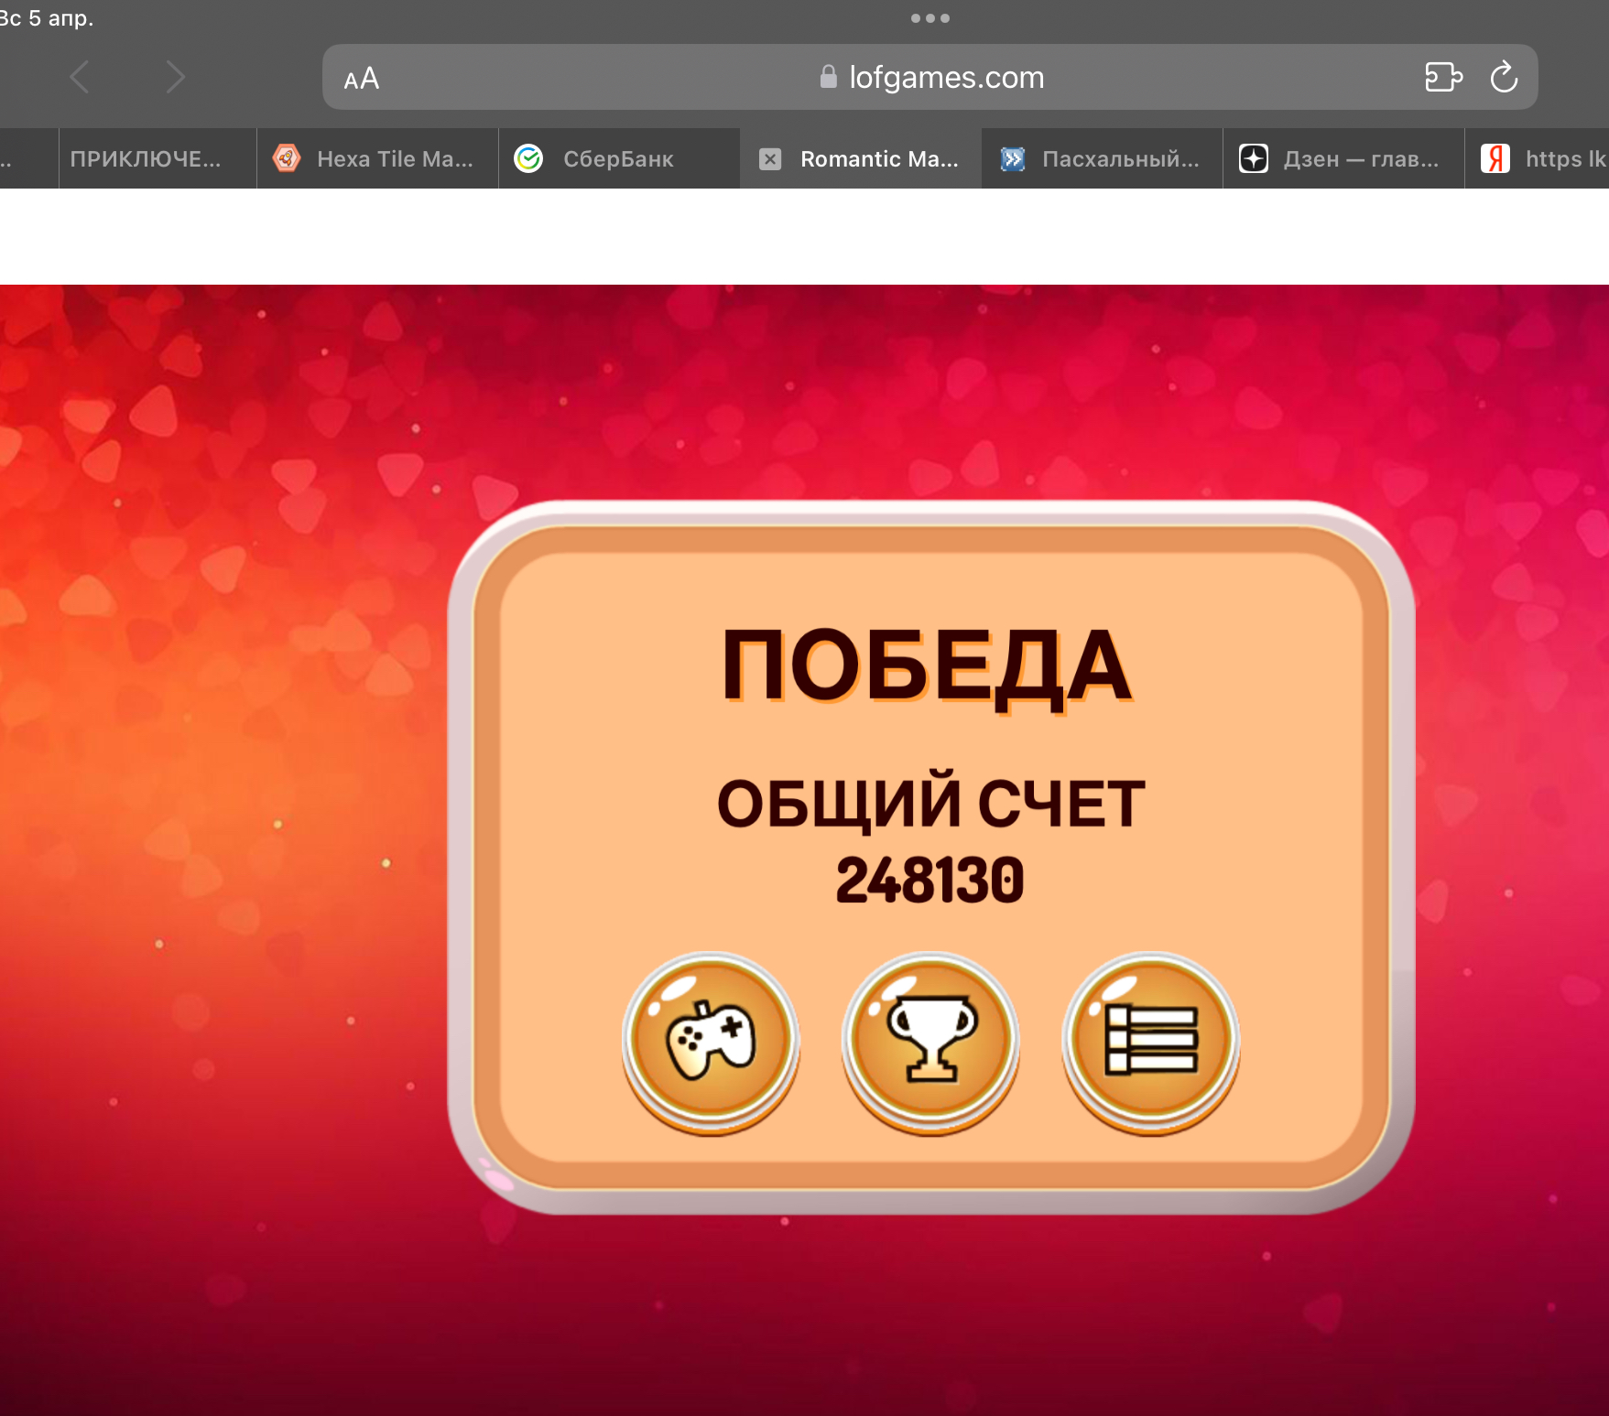This screenshot has height=1416, width=1609.
Task: Close the Romantic Ma... tab
Action: (770, 159)
